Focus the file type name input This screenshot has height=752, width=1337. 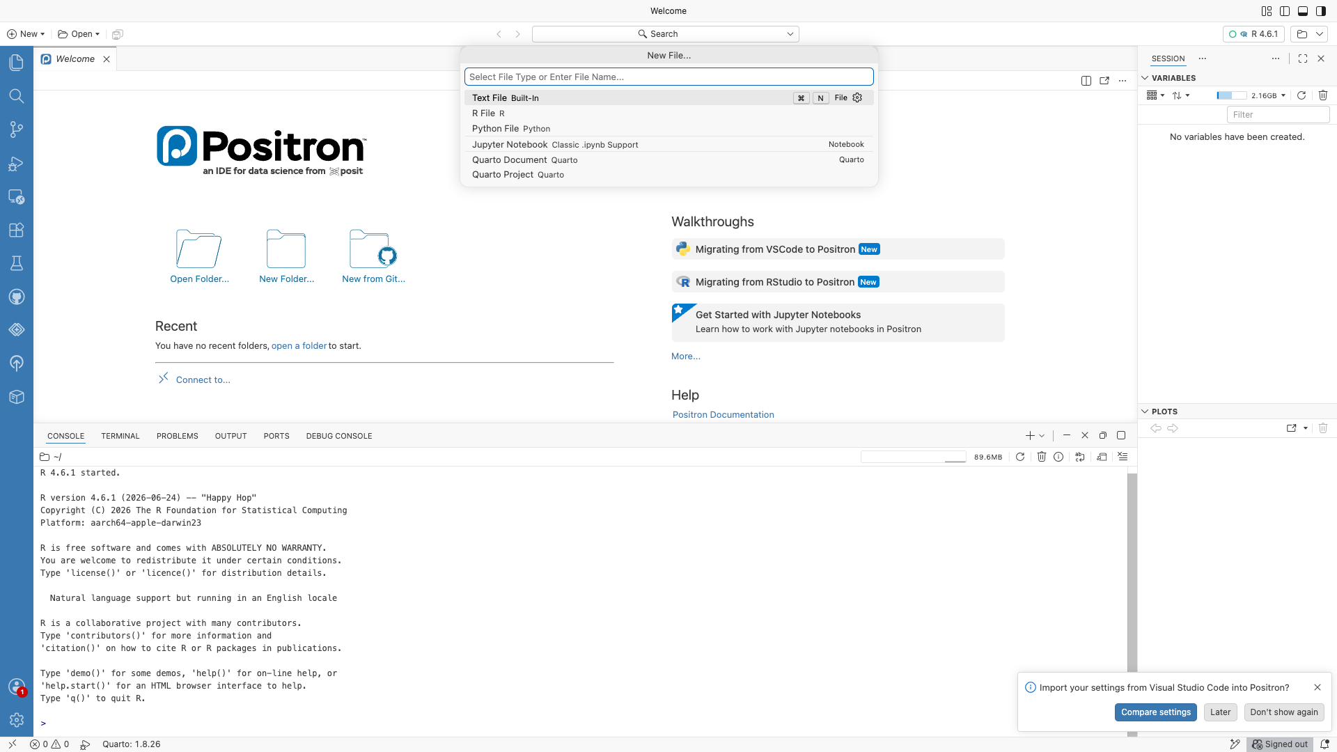click(x=668, y=77)
